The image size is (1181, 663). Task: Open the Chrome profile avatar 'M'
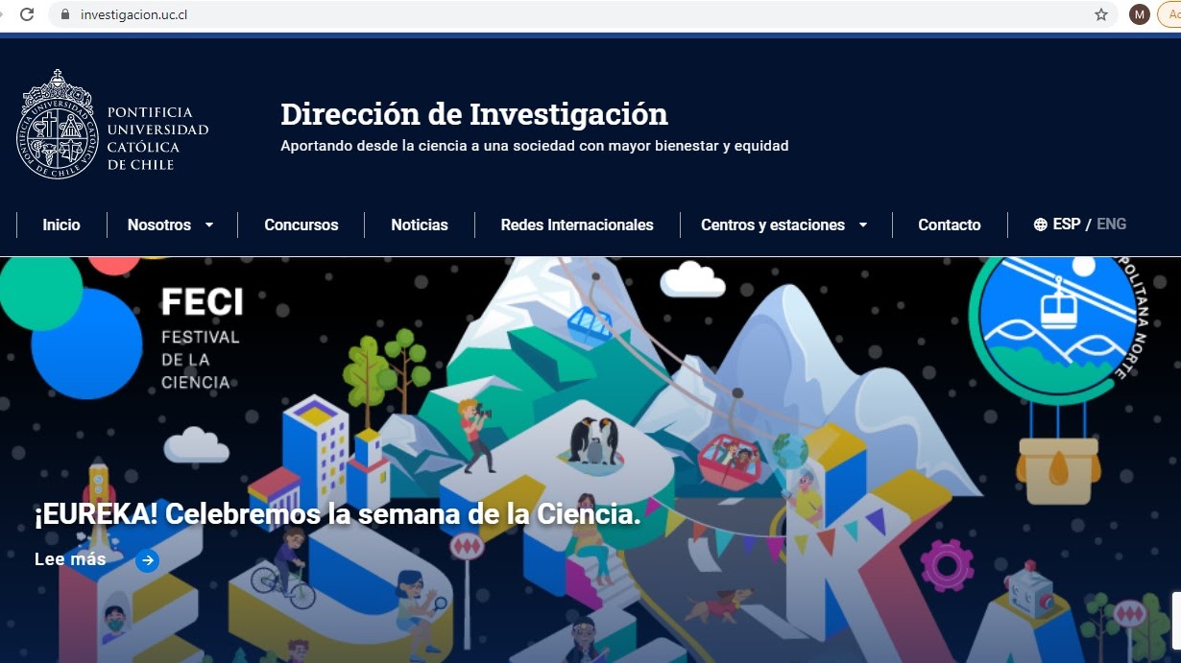(x=1139, y=14)
